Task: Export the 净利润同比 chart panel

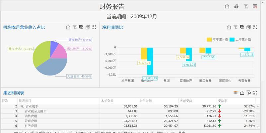Action: pos(229,27)
